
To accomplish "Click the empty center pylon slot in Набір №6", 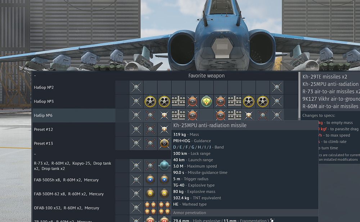I will (206, 115).
